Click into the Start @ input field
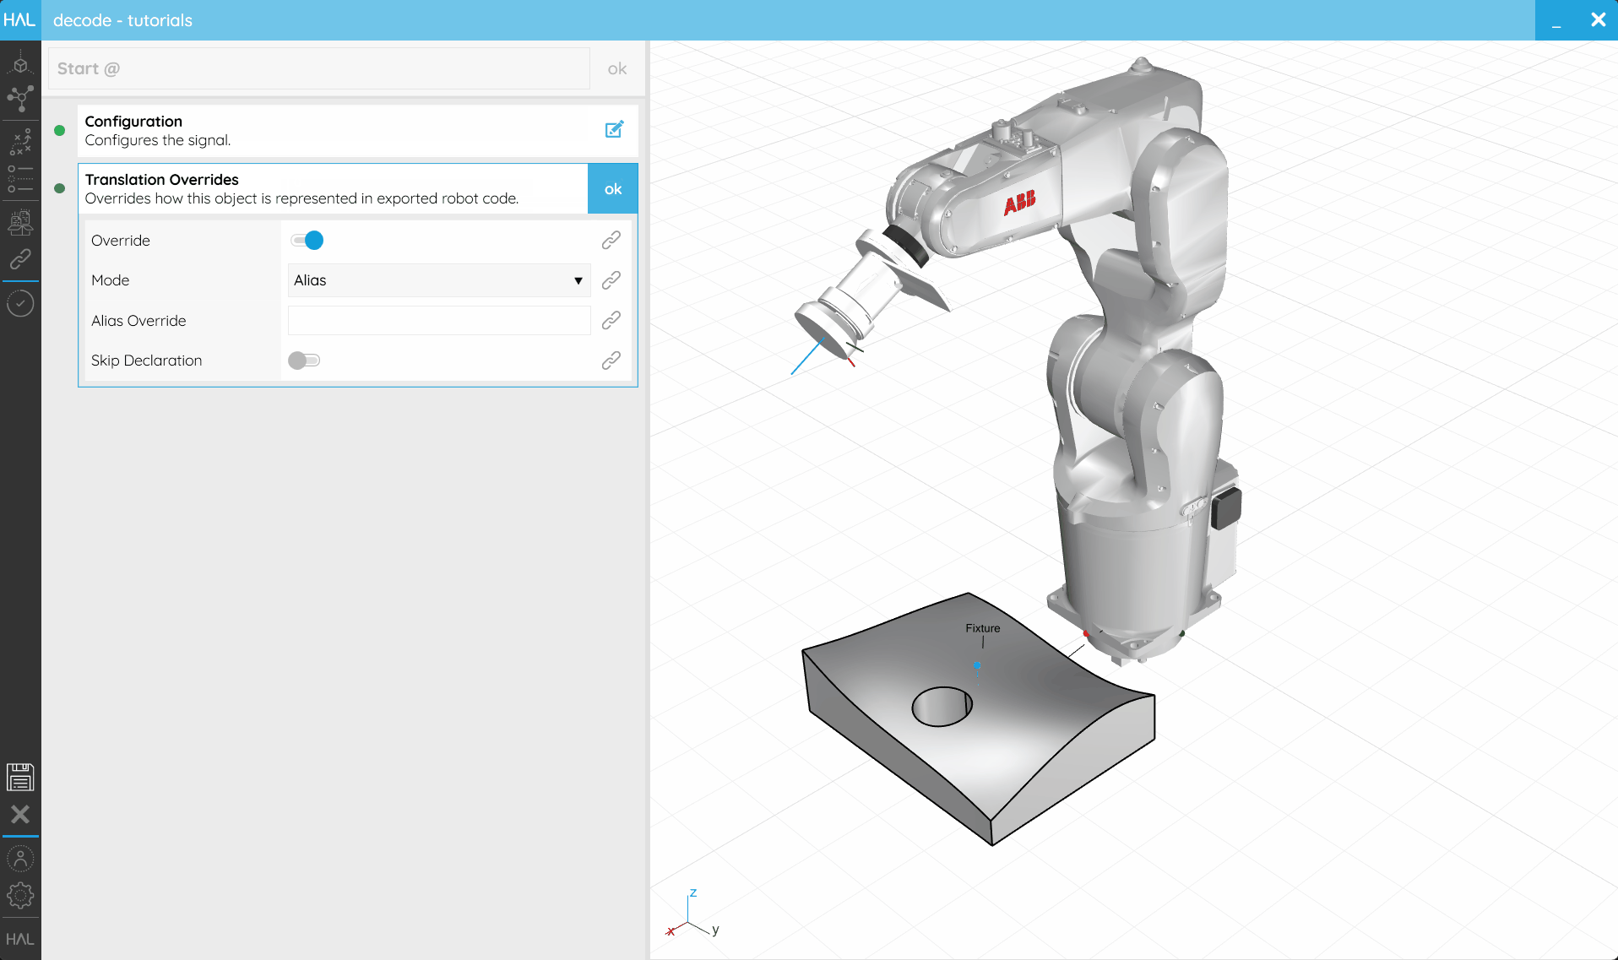 [318, 68]
